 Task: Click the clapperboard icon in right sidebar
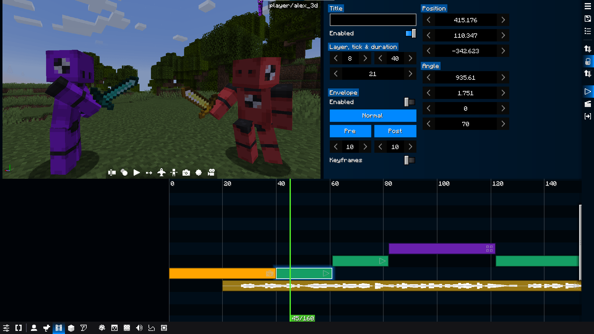click(x=588, y=104)
